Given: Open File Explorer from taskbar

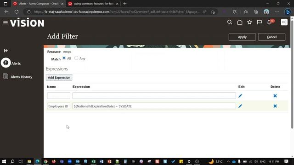Looking at the screenshot, I should [x=29, y=161].
